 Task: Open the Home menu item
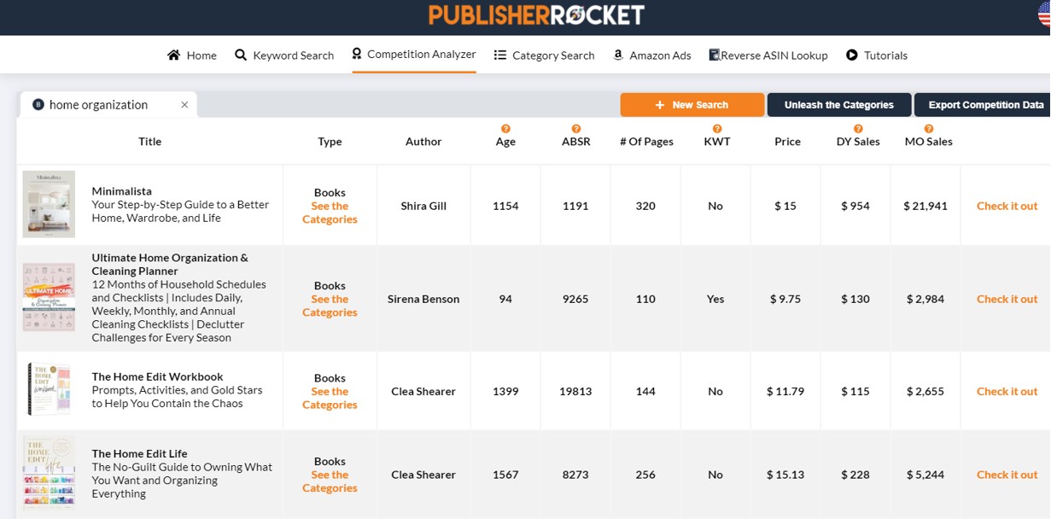pyautogui.click(x=192, y=55)
